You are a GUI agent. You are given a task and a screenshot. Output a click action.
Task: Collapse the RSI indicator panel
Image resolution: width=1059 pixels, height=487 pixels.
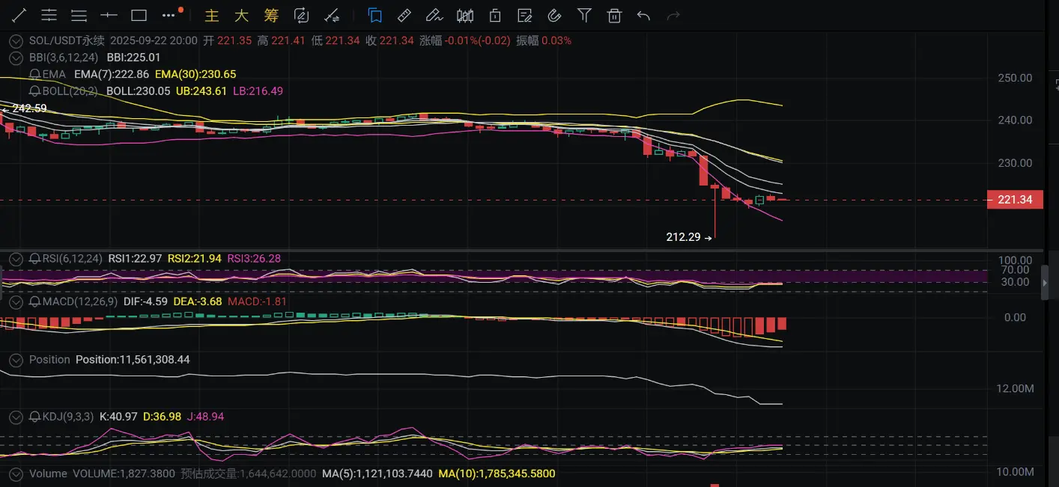click(15, 258)
